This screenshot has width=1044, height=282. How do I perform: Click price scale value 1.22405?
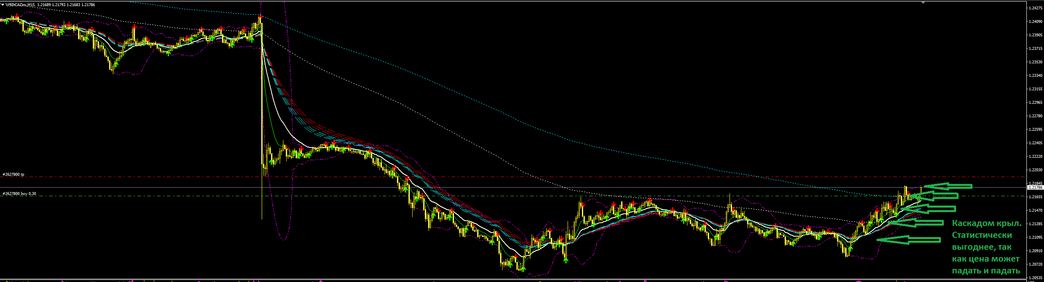[x=1035, y=143]
